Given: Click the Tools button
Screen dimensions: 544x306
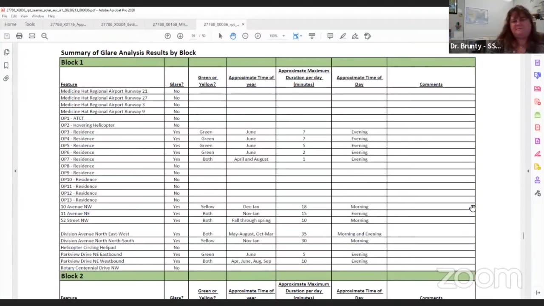Looking at the screenshot, I should pyautogui.click(x=30, y=24).
